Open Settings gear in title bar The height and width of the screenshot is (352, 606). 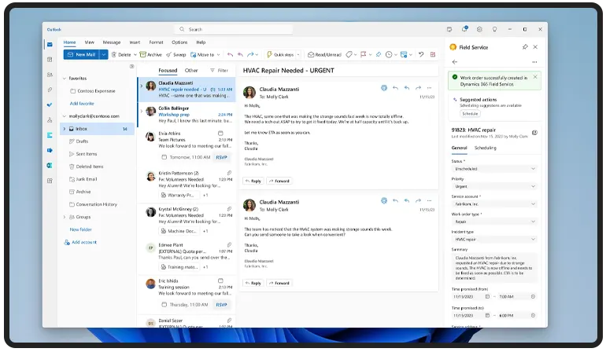pos(478,29)
